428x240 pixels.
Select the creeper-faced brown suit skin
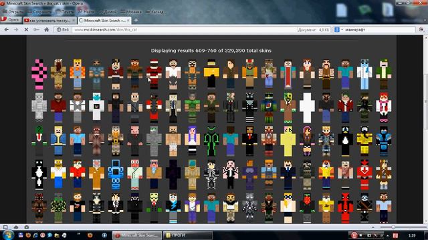click(288, 108)
